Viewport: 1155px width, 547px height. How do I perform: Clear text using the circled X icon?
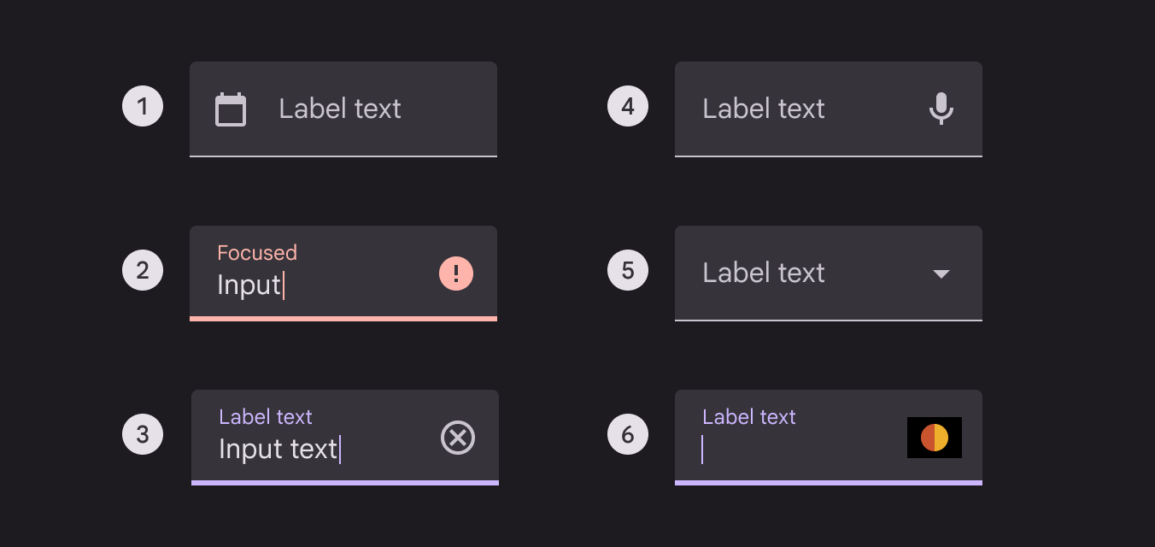pyautogui.click(x=458, y=438)
